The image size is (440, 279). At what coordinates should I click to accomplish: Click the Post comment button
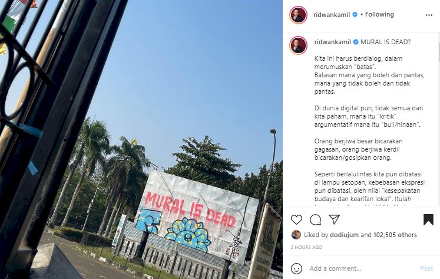coord(426,268)
